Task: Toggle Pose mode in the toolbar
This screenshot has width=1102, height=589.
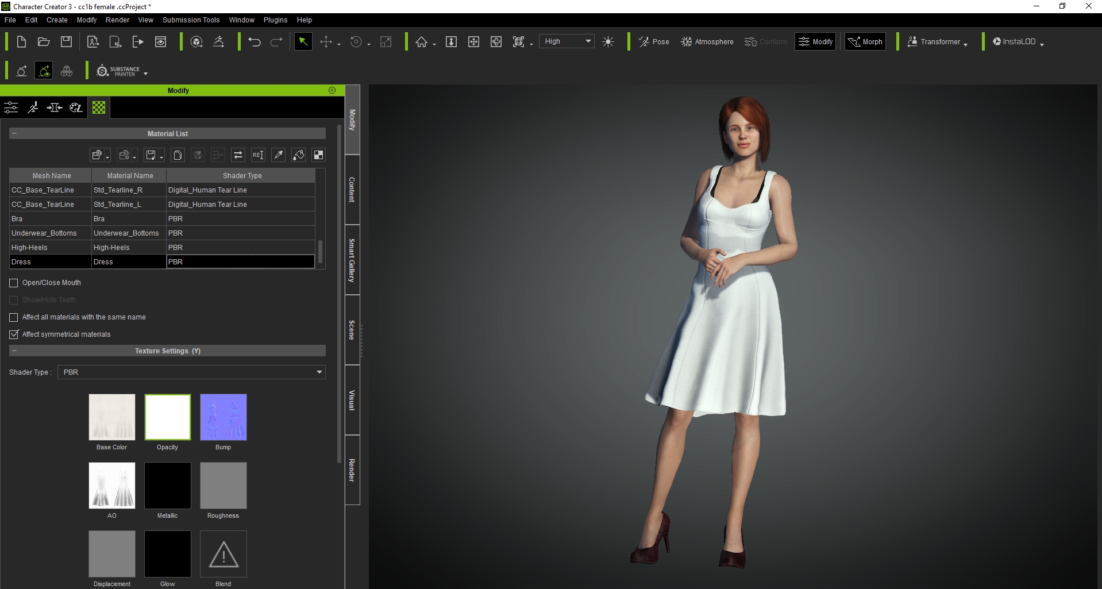Action: tap(654, 41)
